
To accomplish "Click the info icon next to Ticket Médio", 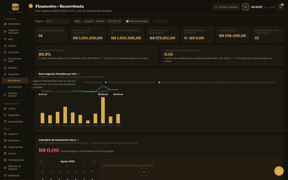I will pyautogui.click(x=235, y=31).
